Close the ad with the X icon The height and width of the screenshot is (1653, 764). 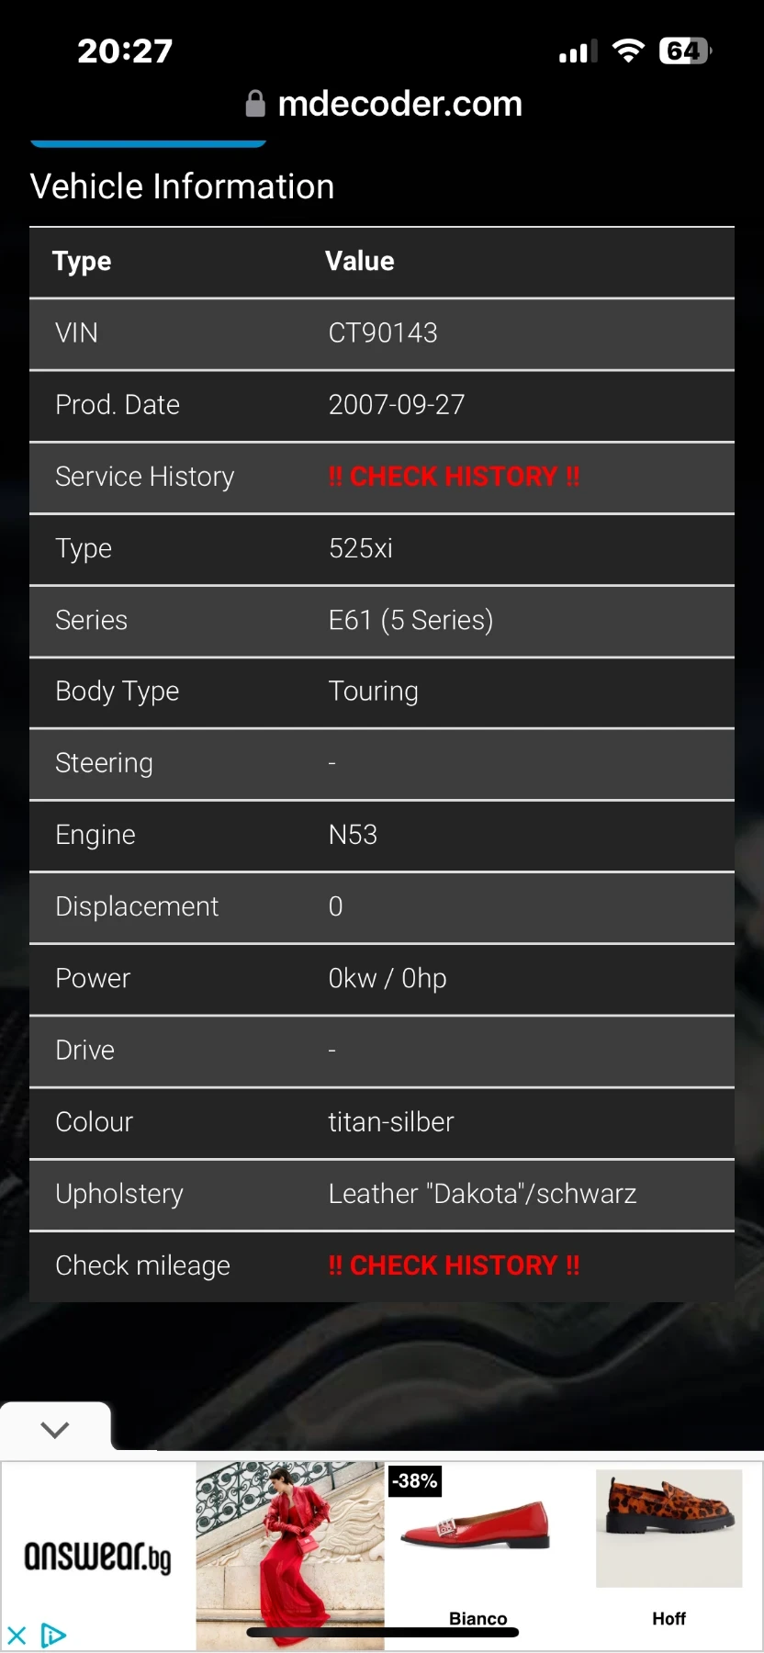point(17,1635)
